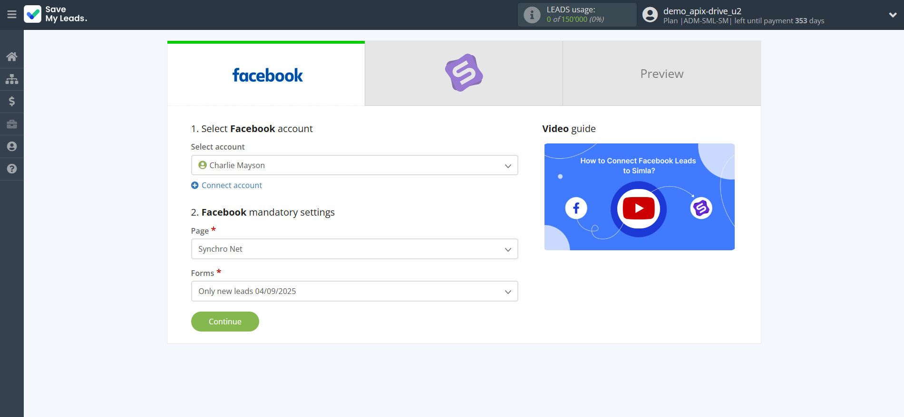
Task: Go to Home via sidebar house icon
Action: 12,57
